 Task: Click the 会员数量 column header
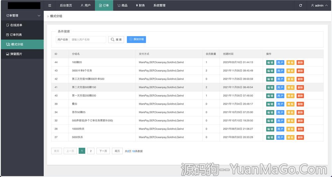(211, 54)
